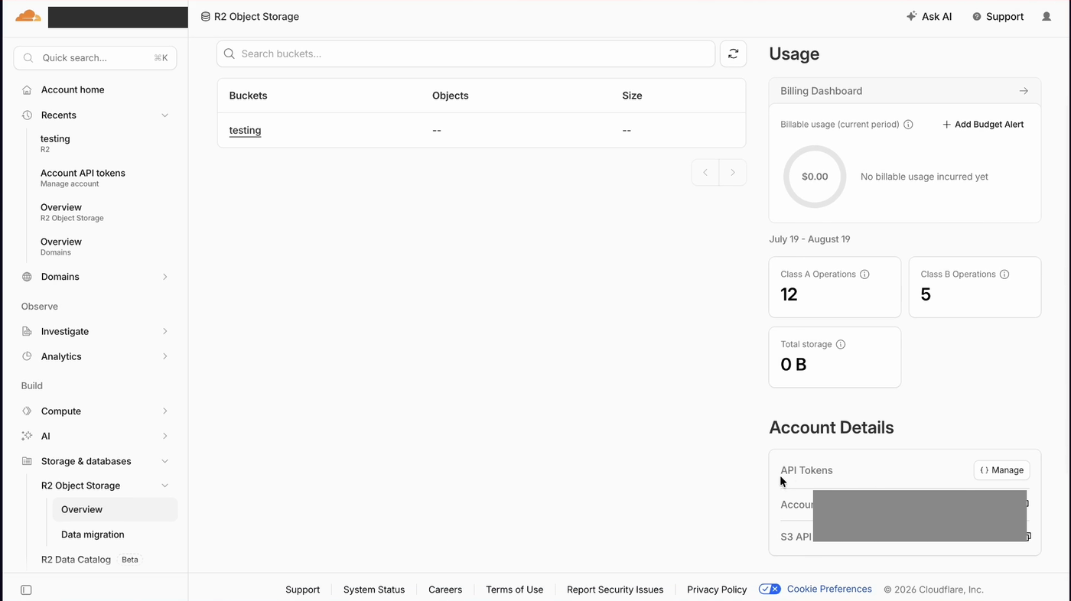This screenshot has width=1071, height=601.
Task: Click the Storage & databases icon
Action: tap(27, 461)
